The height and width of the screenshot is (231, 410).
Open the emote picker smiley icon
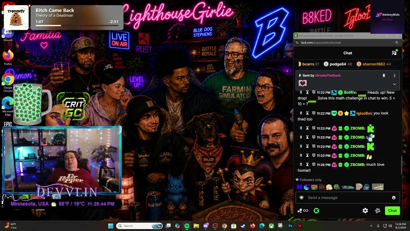[394, 198]
